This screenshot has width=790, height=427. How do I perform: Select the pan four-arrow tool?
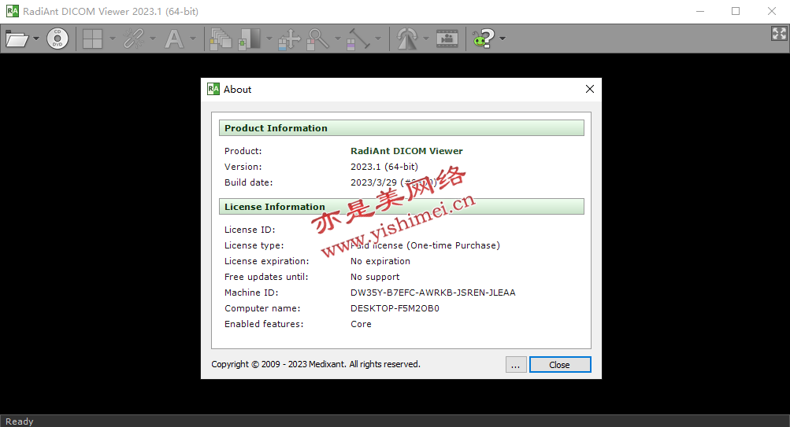point(289,39)
